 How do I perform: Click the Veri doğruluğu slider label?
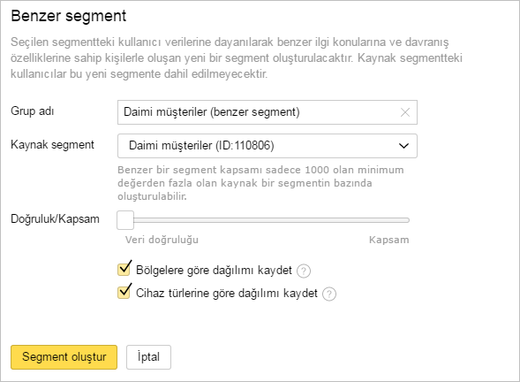tap(162, 240)
